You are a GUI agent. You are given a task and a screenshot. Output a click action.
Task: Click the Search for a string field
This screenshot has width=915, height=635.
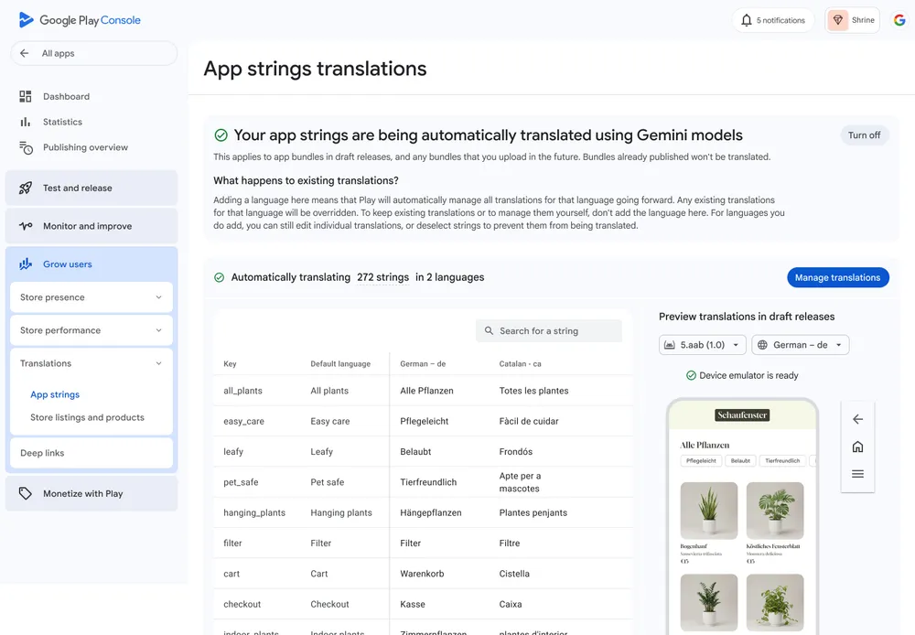[548, 330]
